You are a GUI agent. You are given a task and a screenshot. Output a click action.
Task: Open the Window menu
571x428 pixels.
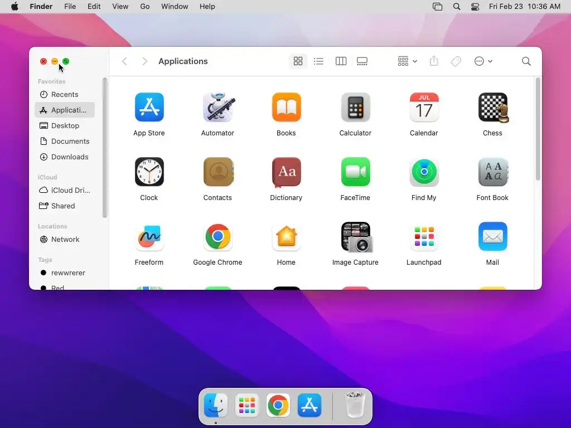pos(175,7)
